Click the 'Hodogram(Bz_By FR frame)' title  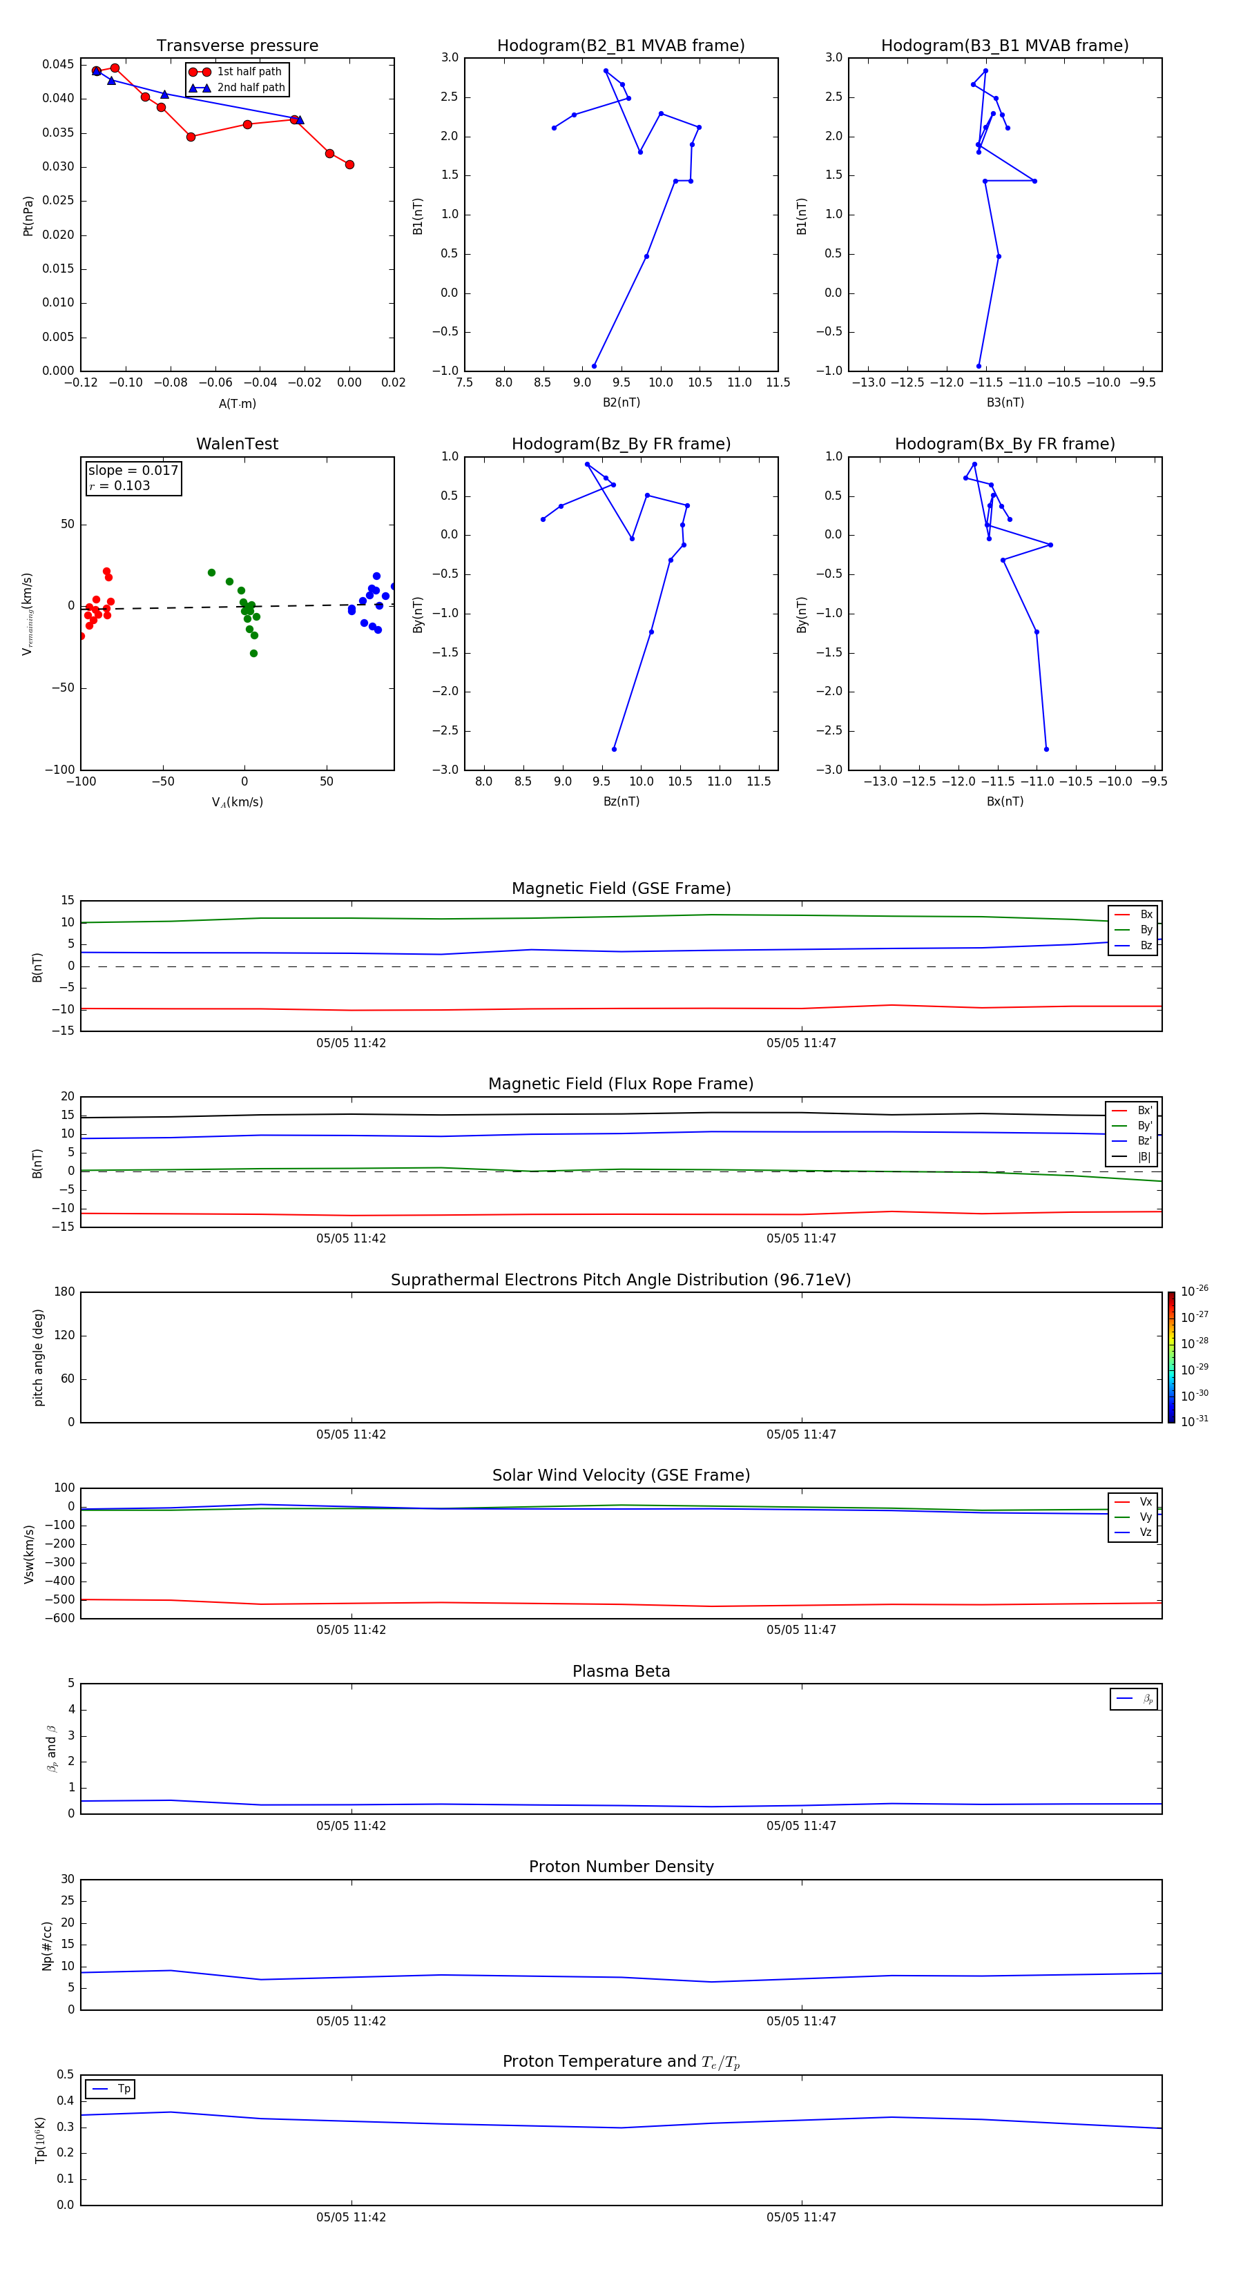point(621,444)
